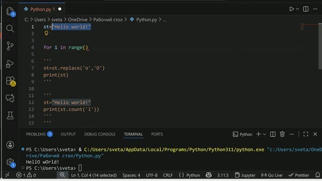Create a new terminal with plus icon
This screenshot has height=181, width=322.
[259, 134]
